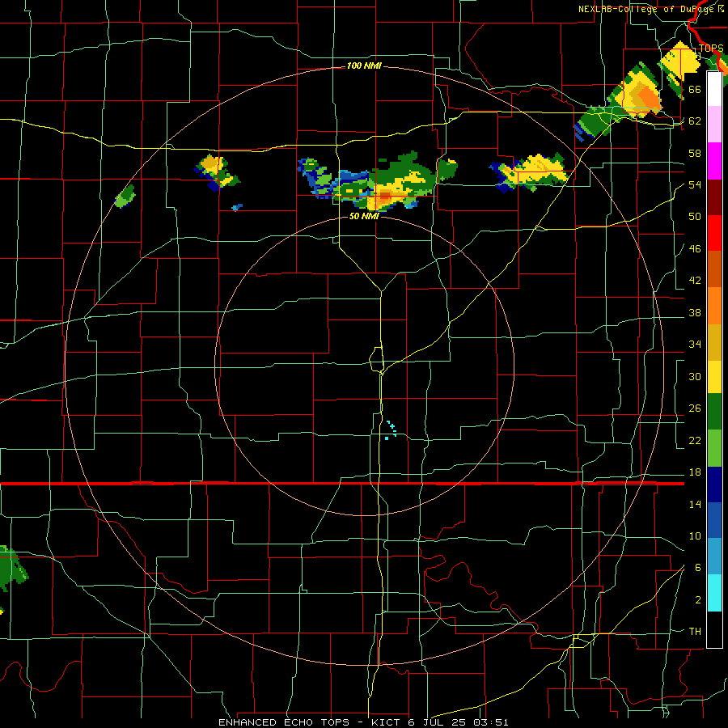Click the "18" legend value
The width and height of the screenshot is (728, 728).
pyautogui.click(x=695, y=472)
